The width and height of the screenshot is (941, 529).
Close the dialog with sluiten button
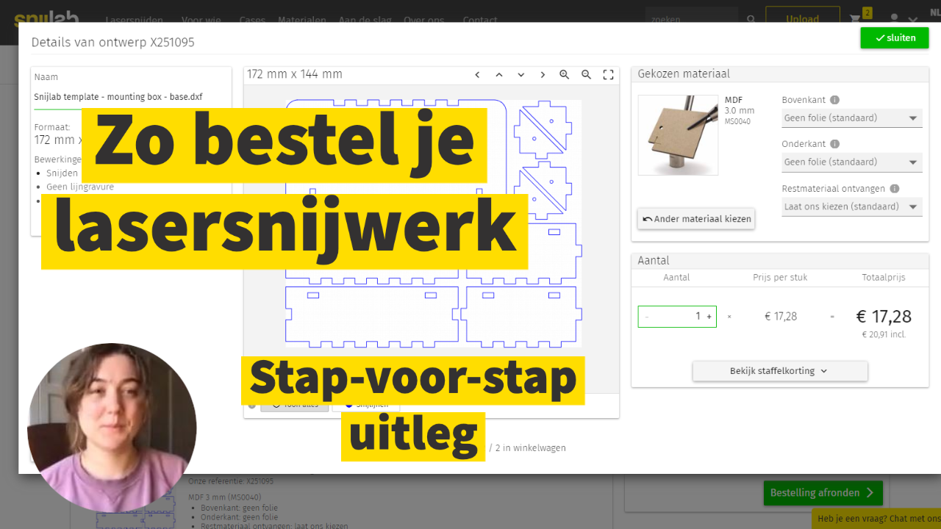[x=895, y=38]
